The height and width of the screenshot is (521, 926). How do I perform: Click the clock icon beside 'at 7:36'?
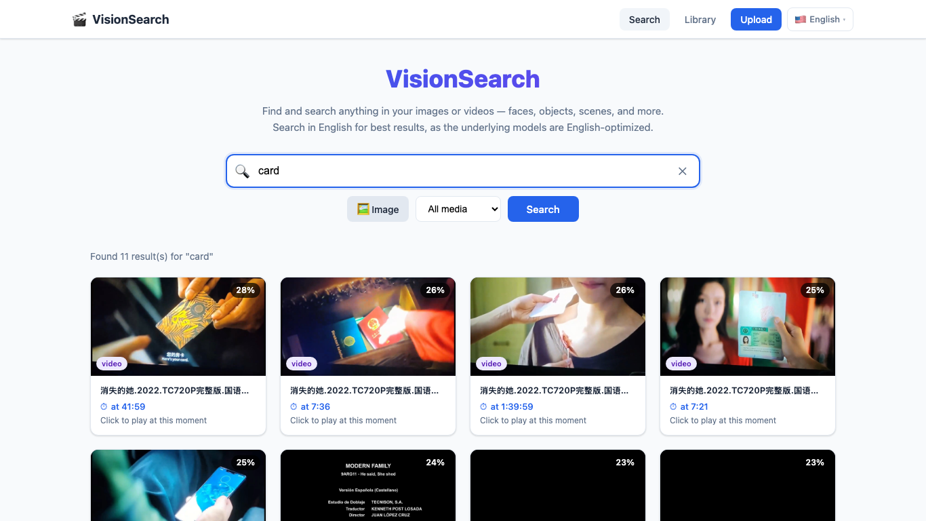pos(295,406)
